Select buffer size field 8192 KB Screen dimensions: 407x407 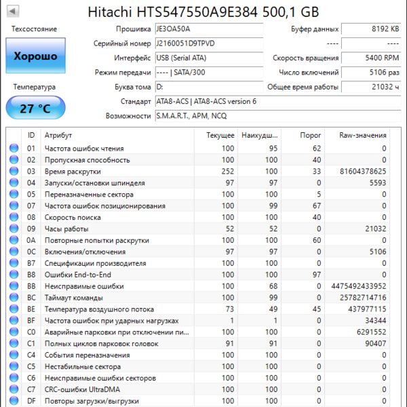point(371,28)
